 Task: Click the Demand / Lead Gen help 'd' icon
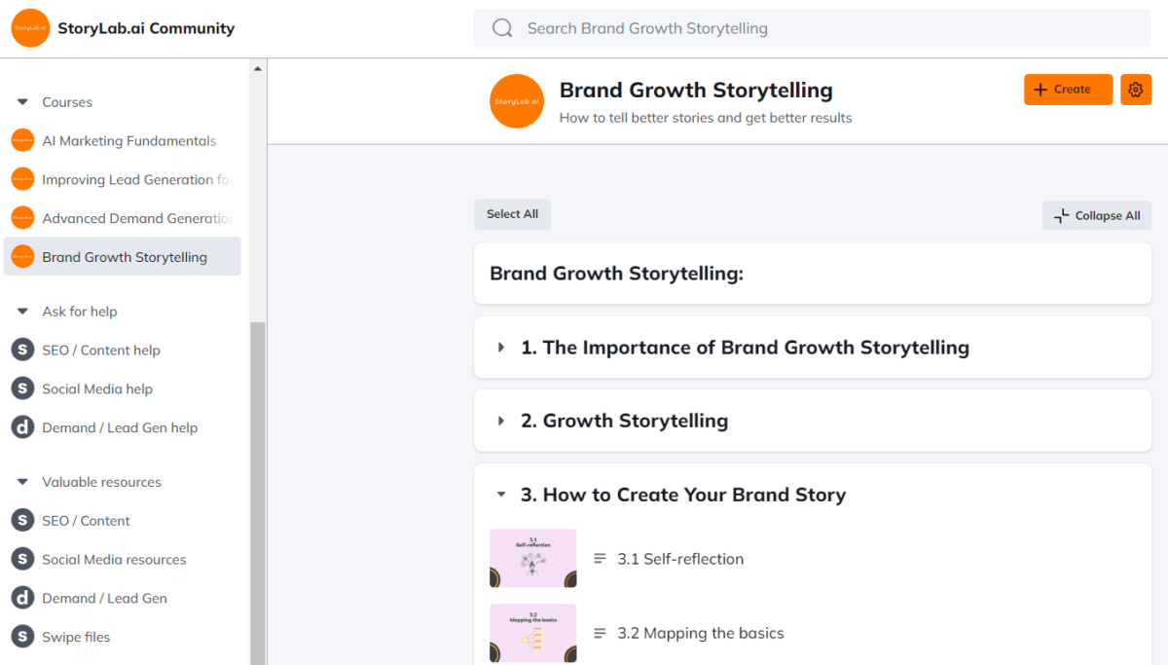(x=21, y=427)
